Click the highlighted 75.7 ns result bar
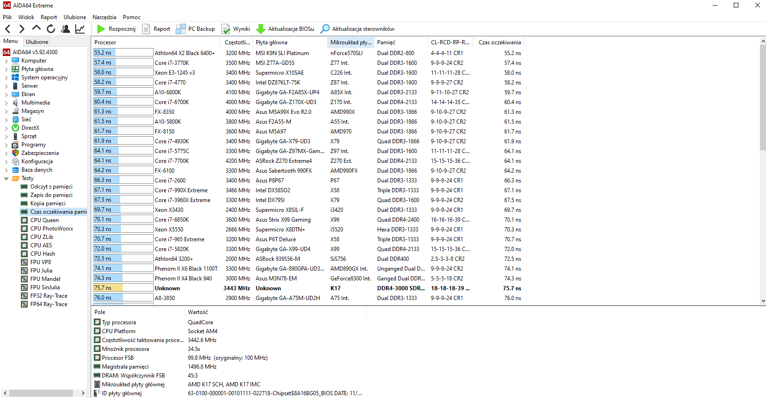Screen dimensions: 766x398 123,288
